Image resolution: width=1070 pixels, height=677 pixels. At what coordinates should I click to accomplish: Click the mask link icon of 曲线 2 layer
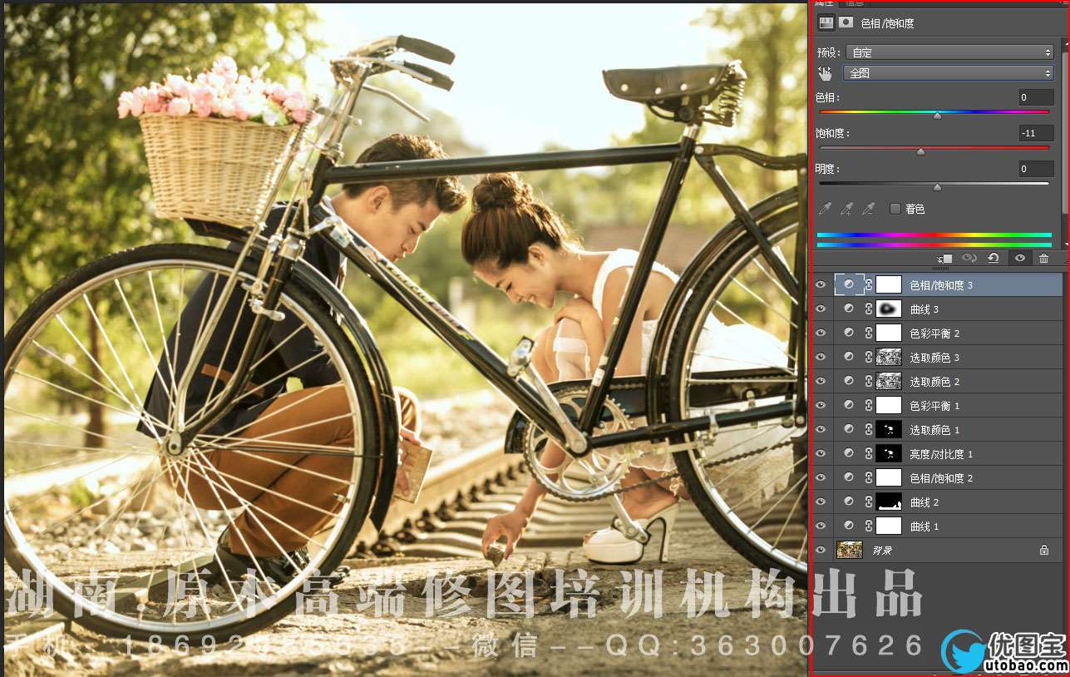point(869,502)
